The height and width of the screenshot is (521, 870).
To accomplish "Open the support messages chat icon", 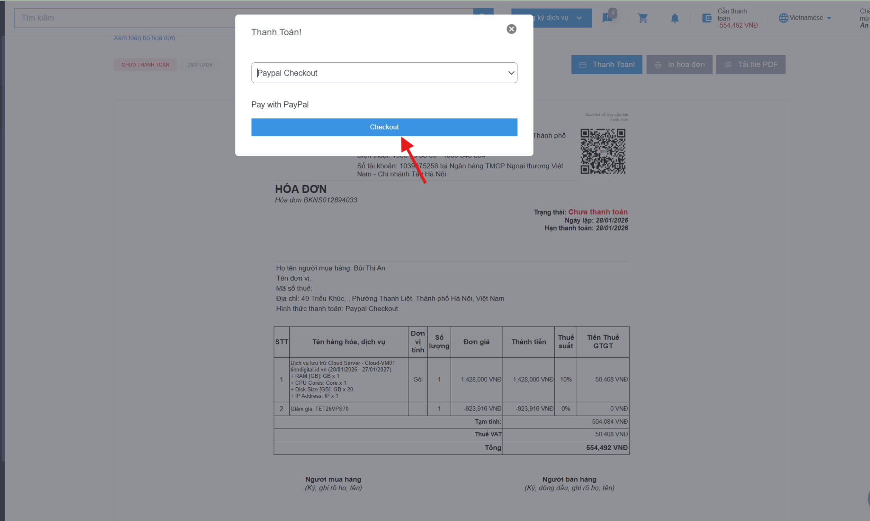I will 607,17.
